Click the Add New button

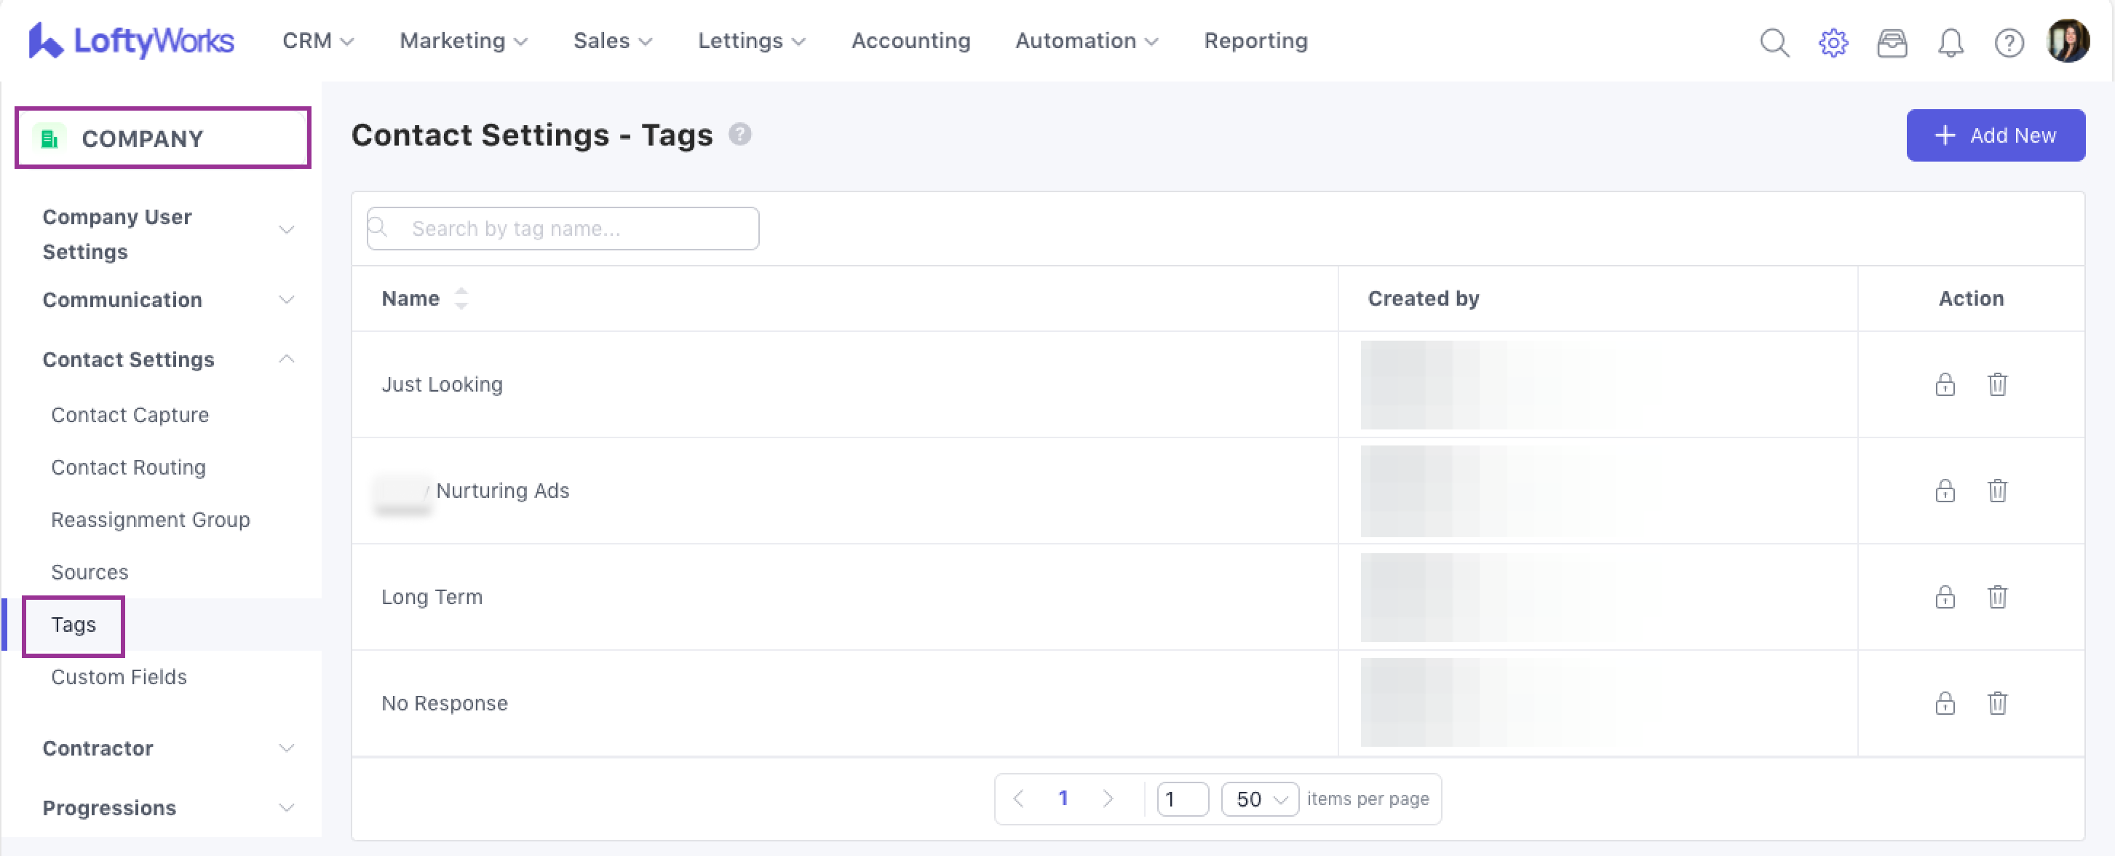(x=1995, y=135)
